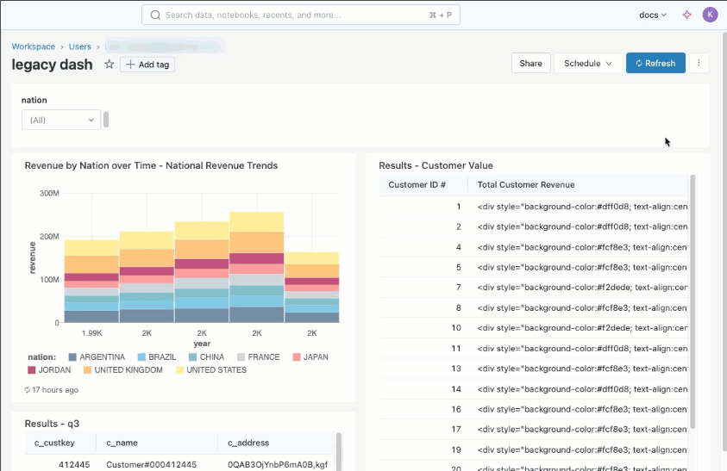Expand the Schedule dropdown
This screenshot has width=727, height=471.
pos(588,63)
